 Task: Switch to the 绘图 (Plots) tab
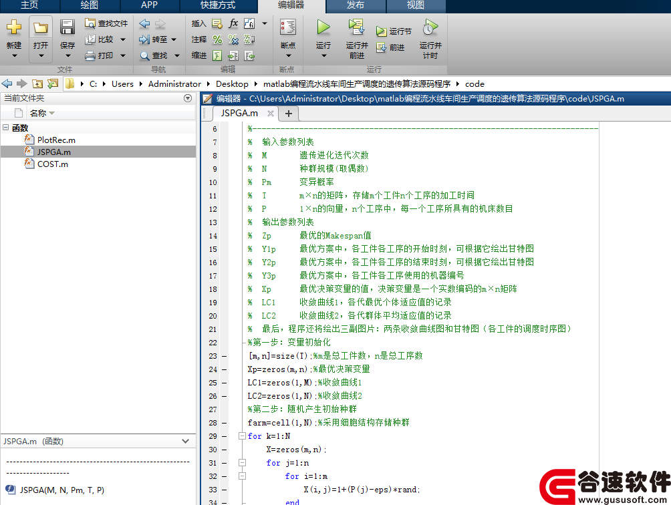click(90, 5)
